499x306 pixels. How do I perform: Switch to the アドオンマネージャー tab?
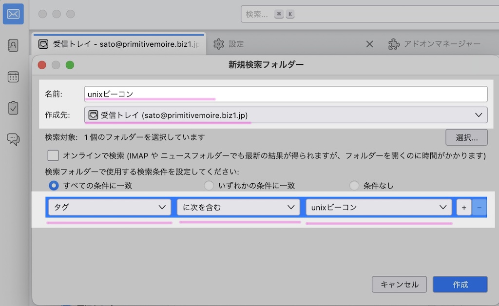pos(435,44)
